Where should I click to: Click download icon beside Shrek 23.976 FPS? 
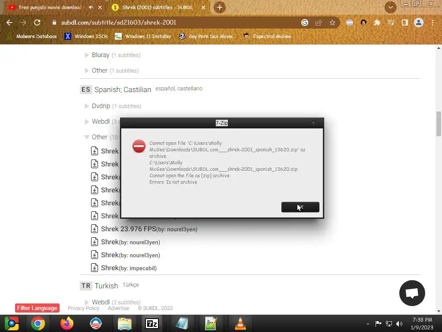pos(95,229)
